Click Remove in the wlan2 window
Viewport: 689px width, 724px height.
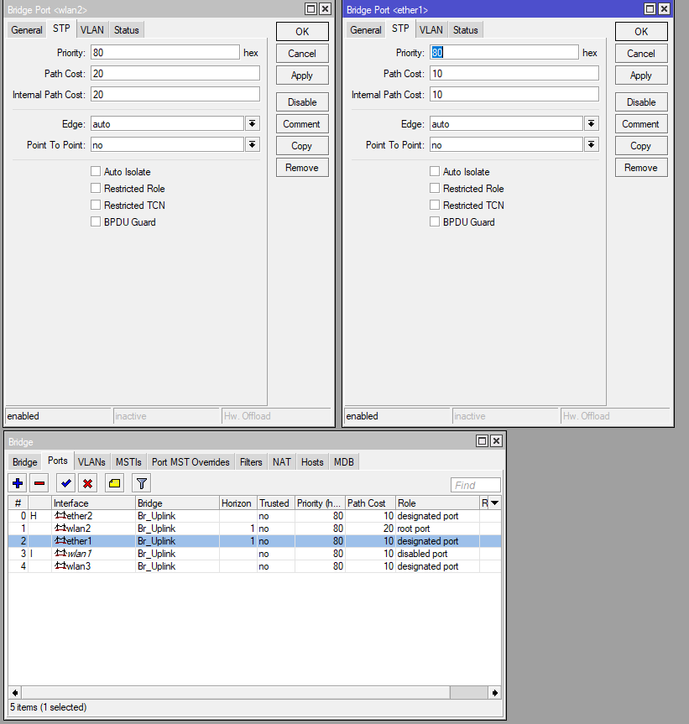click(302, 168)
